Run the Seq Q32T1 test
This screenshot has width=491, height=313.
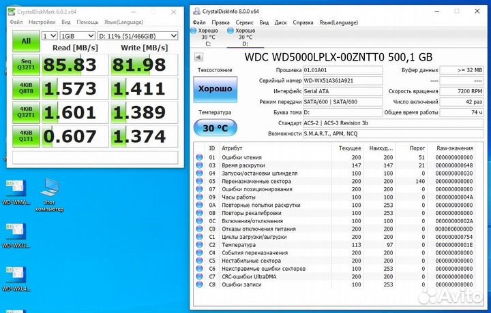pos(26,65)
